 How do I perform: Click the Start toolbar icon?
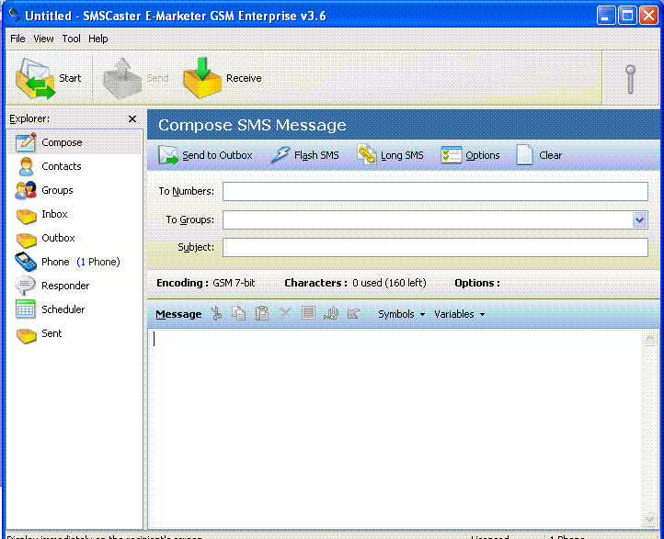point(36,78)
